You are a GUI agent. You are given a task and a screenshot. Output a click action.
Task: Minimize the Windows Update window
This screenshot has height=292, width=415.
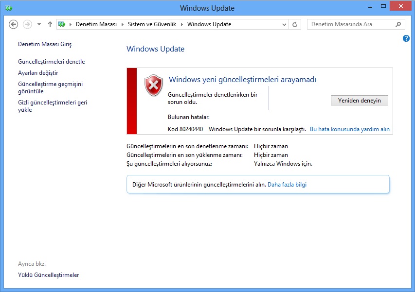pos(370,7)
